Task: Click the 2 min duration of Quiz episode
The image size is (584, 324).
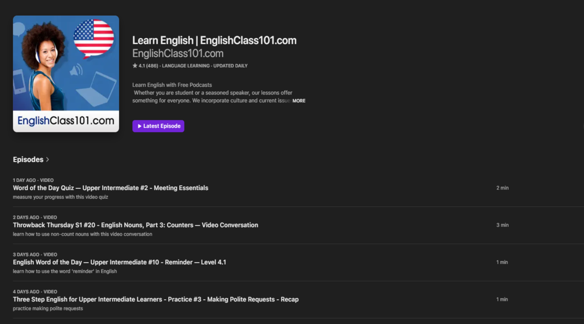Action: click(x=502, y=188)
